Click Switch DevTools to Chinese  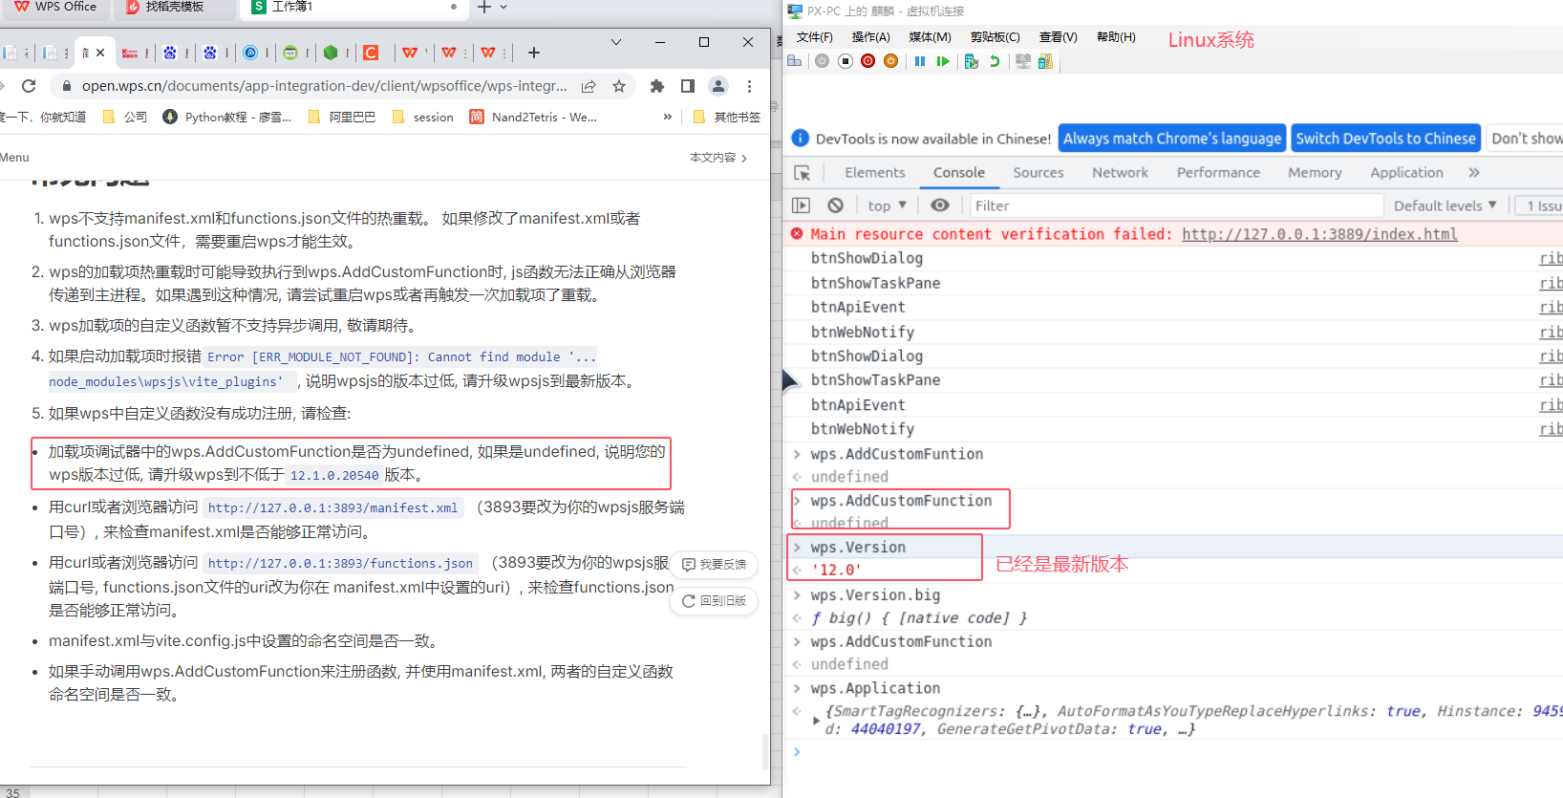pyautogui.click(x=1385, y=139)
